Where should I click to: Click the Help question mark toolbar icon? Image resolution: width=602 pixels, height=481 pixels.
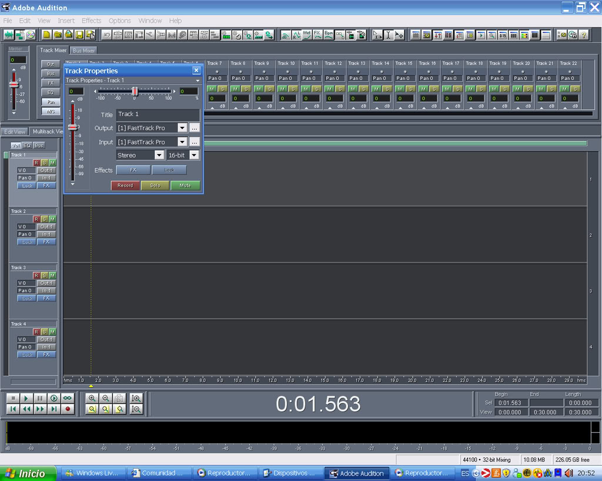(x=583, y=35)
